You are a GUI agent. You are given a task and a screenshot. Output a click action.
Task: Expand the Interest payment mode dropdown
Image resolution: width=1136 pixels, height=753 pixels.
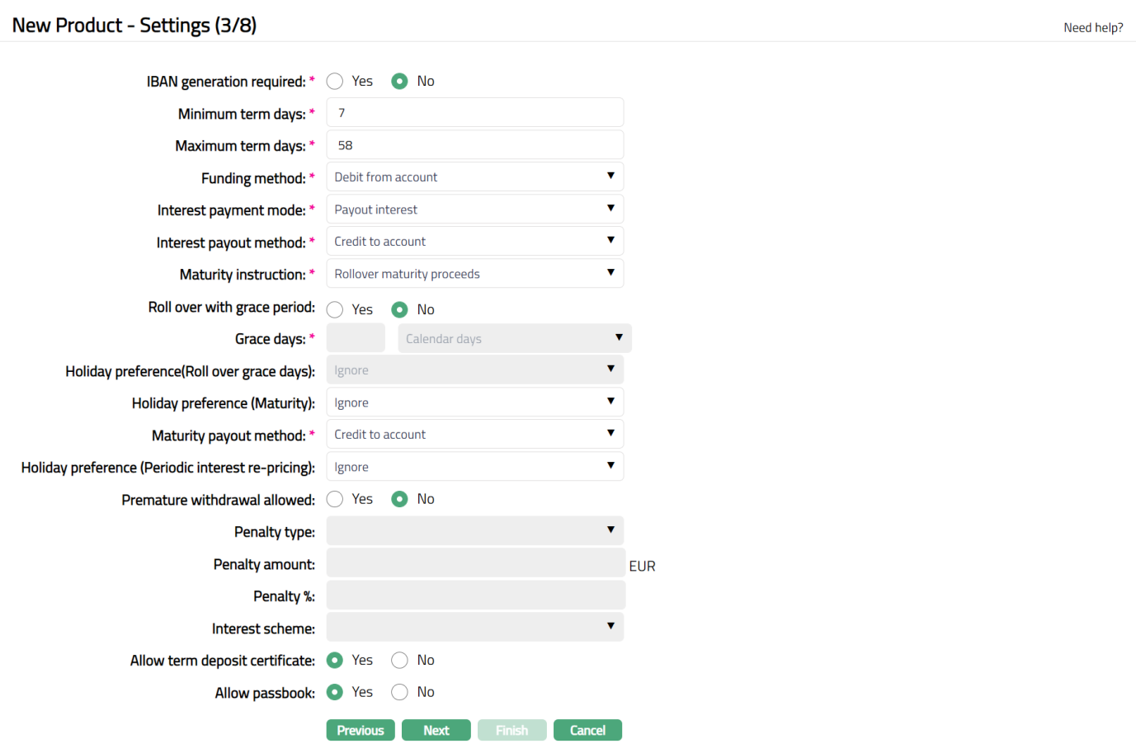coord(474,209)
